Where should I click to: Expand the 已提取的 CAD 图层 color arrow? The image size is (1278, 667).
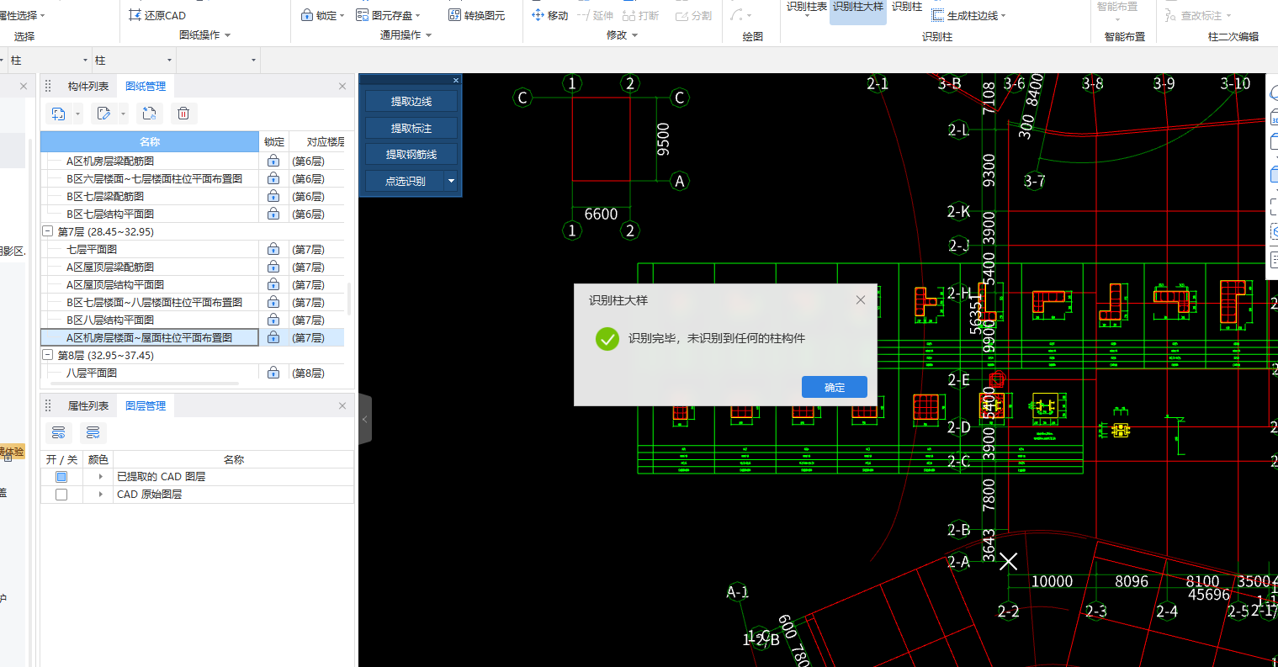(99, 477)
